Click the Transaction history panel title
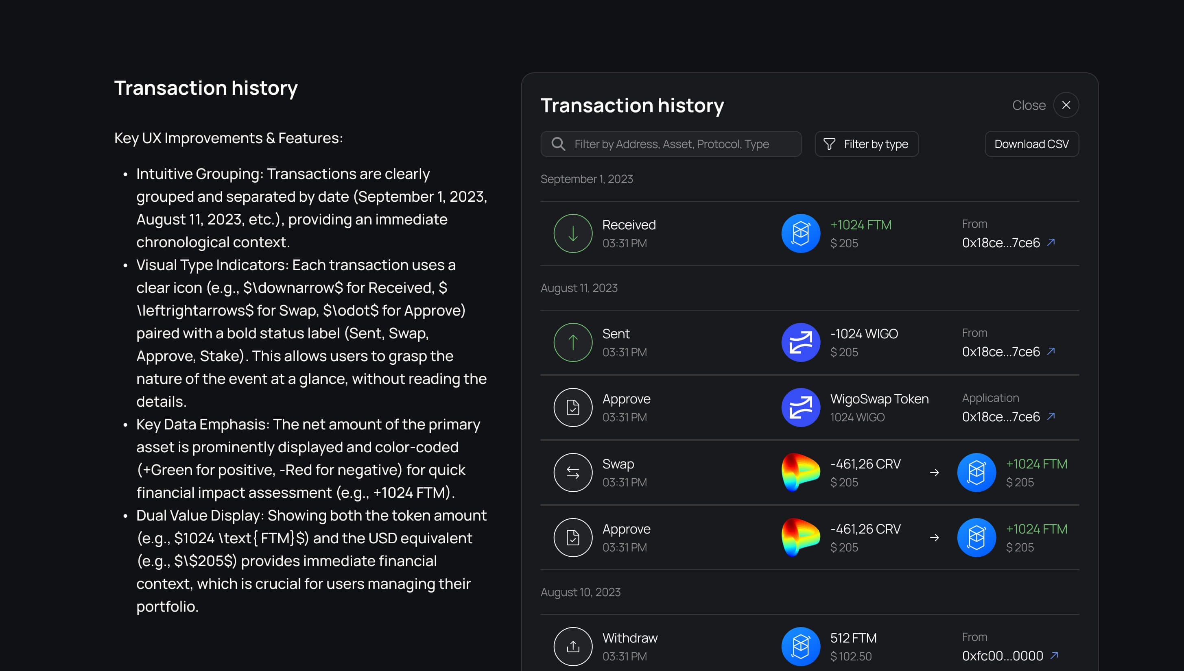Screen dimensions: 1184x671 pos(632,105)
